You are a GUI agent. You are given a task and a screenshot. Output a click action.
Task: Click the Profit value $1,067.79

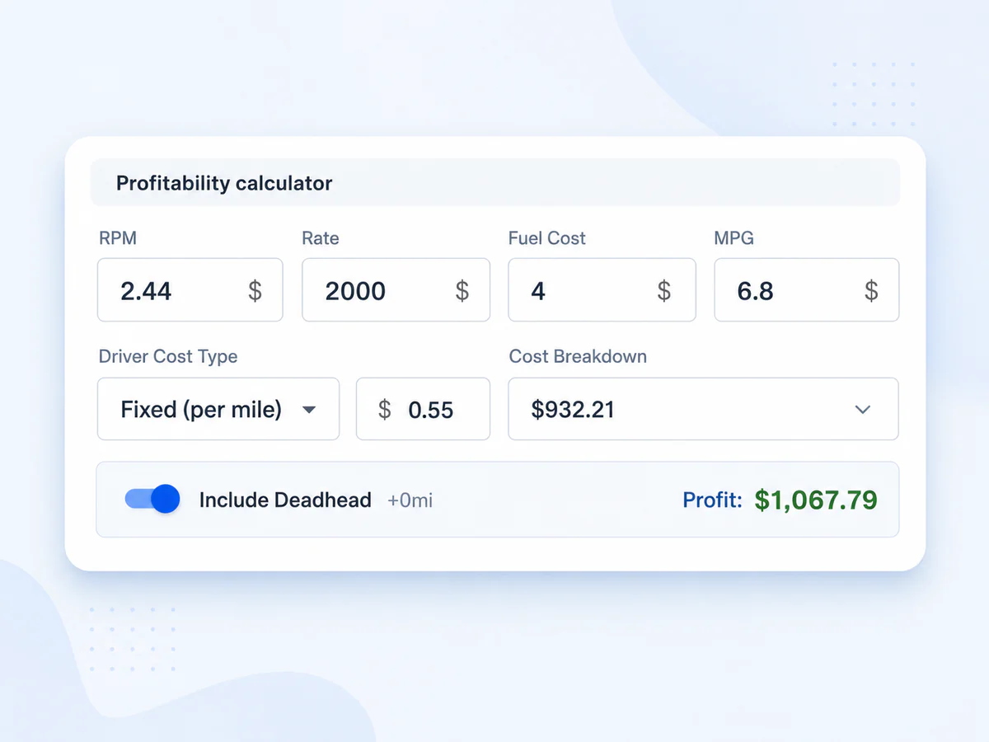click(816, 500)
